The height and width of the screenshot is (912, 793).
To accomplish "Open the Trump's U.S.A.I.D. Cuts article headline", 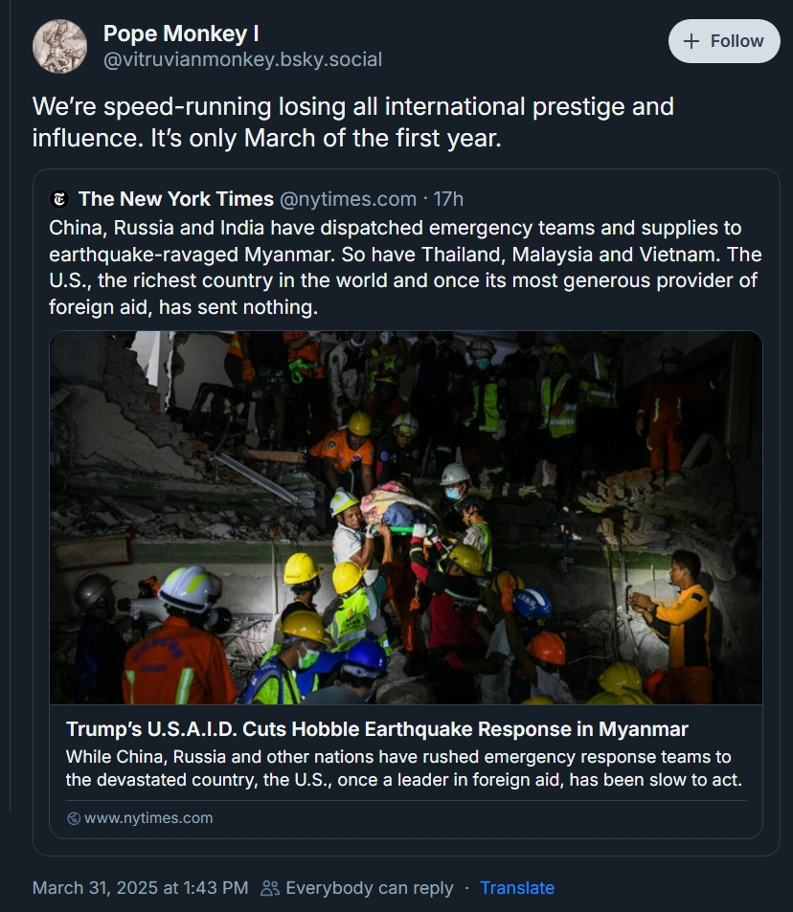I will (x=376, y=729).
